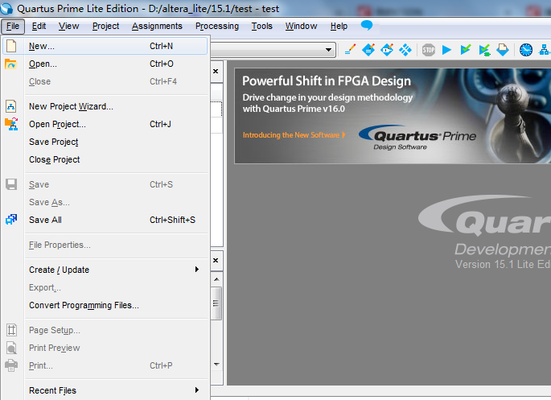Click Convert Programming Files... entry
This screenshot has height=400, width=551.
click(84, 305)
